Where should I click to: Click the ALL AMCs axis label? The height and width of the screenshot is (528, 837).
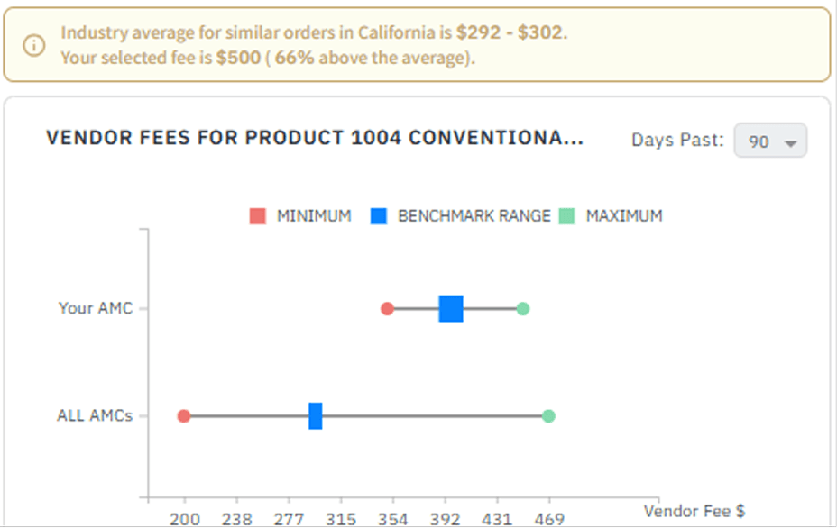[95, 416]
